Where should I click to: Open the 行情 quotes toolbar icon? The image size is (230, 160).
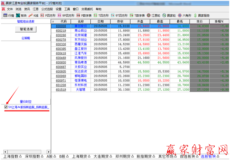pyautogui.click(x=5, y=15)
